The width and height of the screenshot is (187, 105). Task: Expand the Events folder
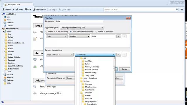coord(4,49)
